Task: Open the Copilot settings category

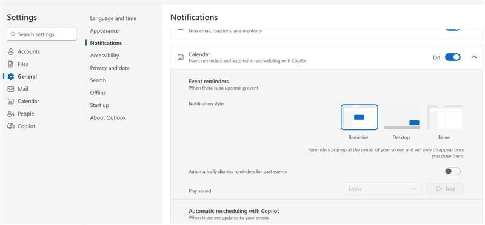Action: click(x=26, y=126)
